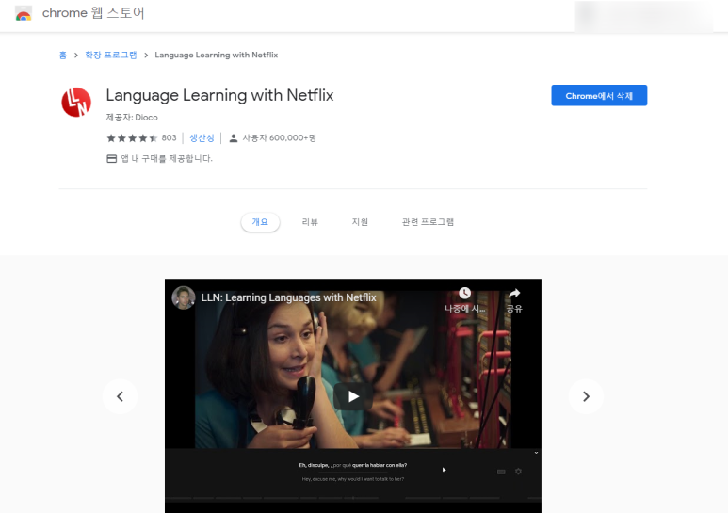728x513 pixels.
Task: Show next screenshot with right arrow
Action: (x=586, y=396)
